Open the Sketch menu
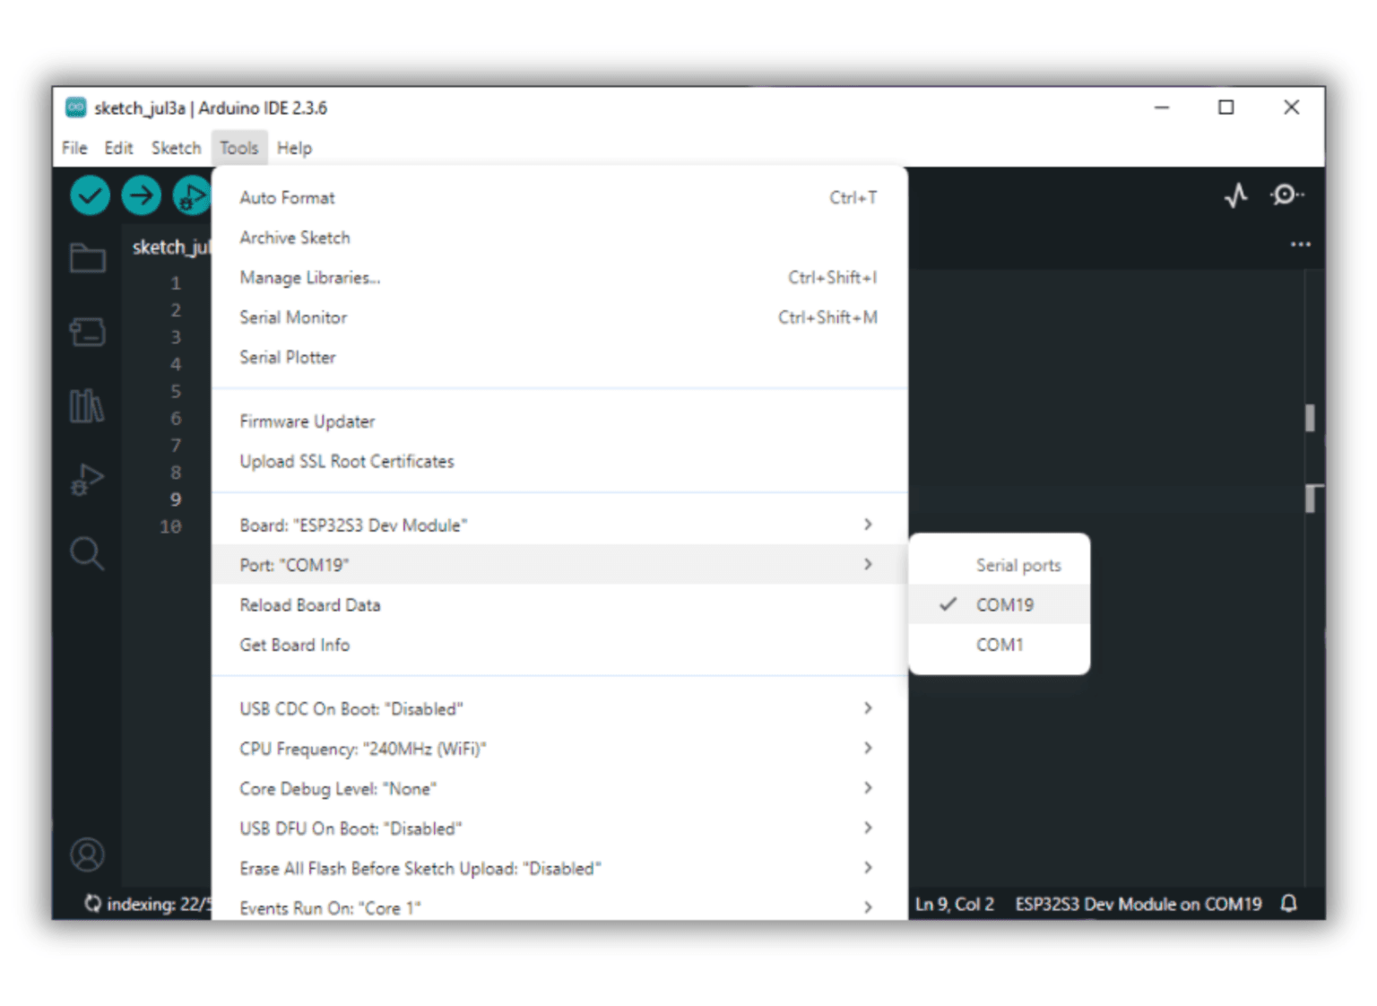 176,148
